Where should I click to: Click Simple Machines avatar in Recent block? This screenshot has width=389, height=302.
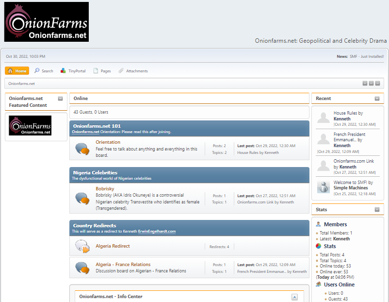324,187
